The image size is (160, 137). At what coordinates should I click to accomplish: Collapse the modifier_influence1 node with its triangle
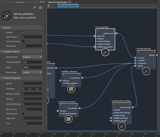click(63, 75)
